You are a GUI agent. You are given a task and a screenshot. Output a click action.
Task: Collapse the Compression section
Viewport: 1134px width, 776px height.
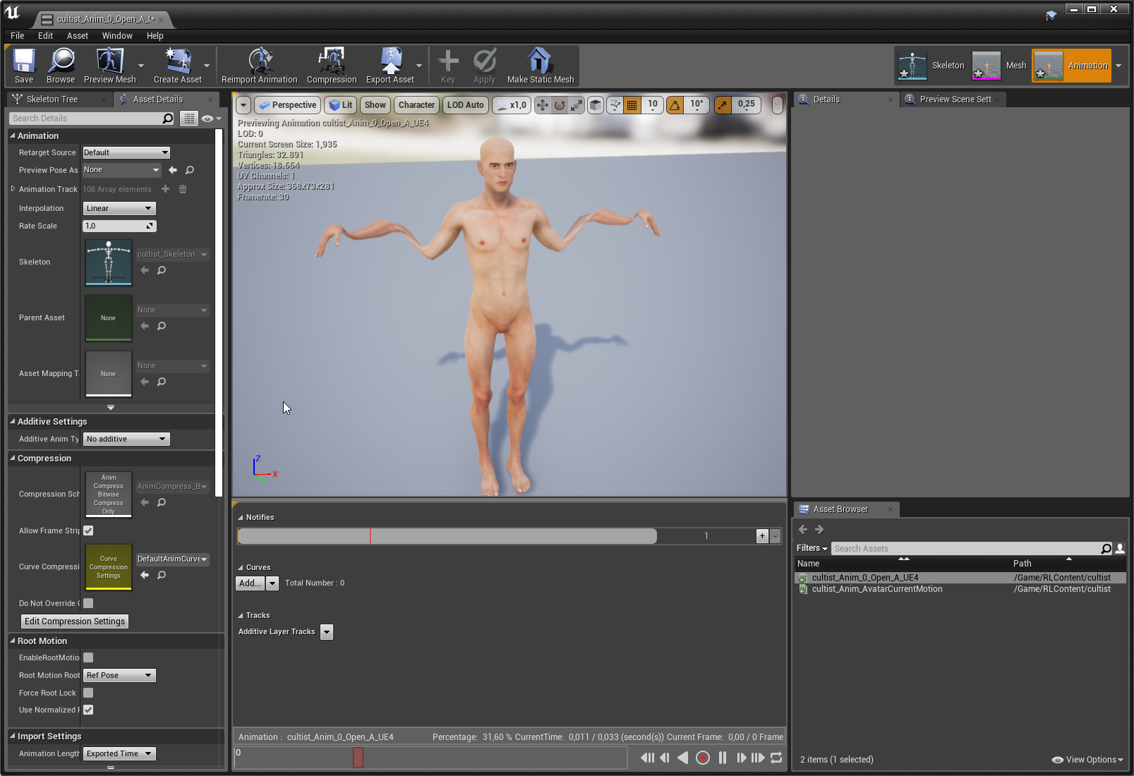click(x=13, y=458)
